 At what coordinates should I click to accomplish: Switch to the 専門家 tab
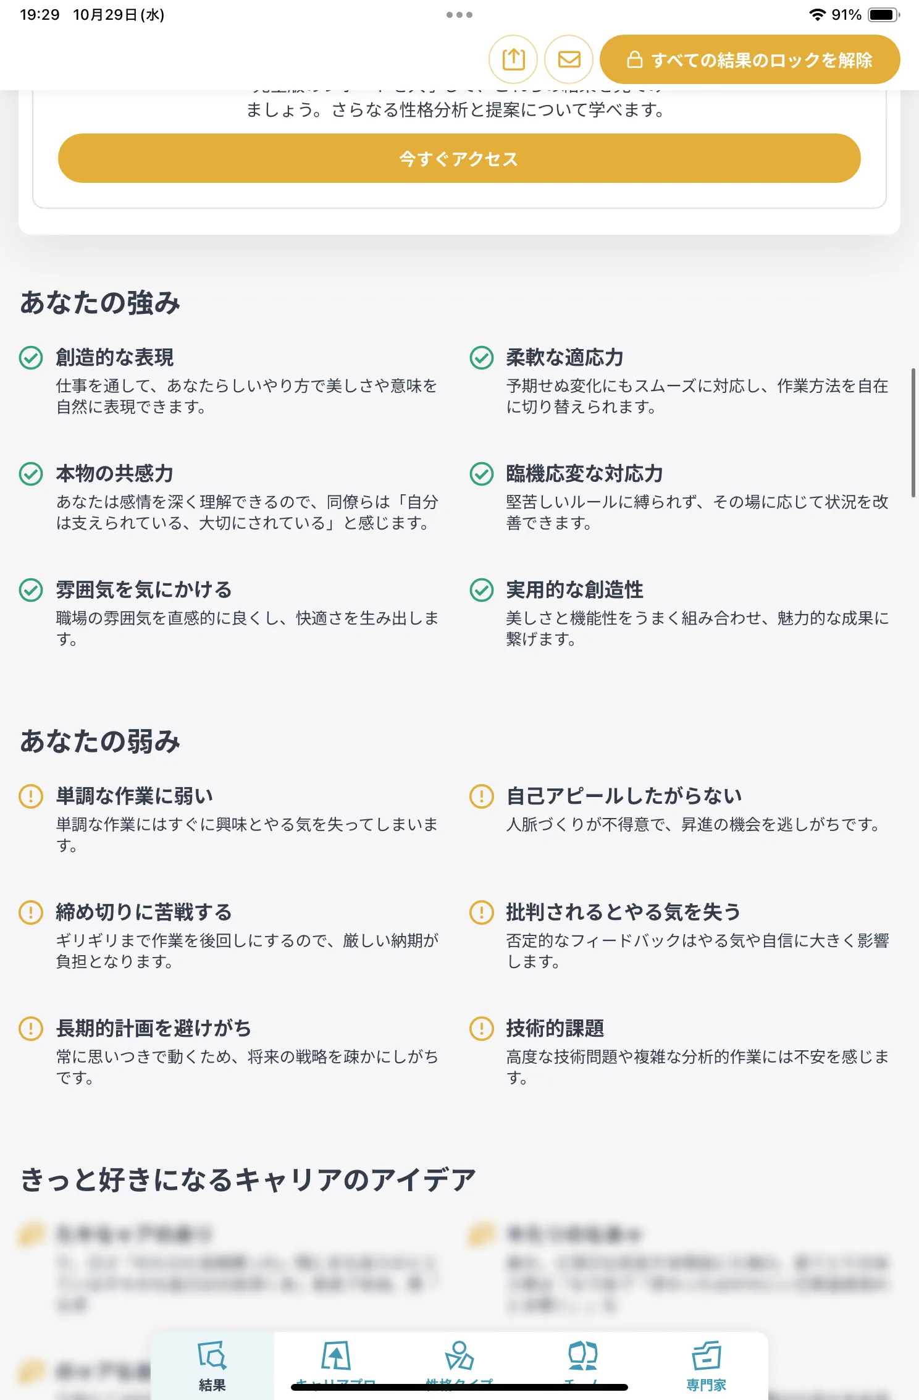tap(706, 1365)
